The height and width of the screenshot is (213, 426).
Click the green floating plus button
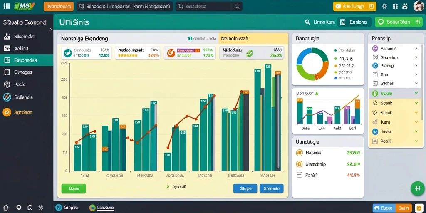(x=418, y=188)
